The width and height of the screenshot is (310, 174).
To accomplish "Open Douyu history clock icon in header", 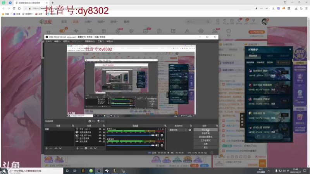I will click(x=218, y=21).
